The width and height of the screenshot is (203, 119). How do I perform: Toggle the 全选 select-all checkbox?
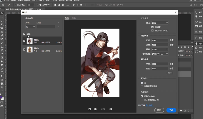pyautogui.click(x=24, y=34)
